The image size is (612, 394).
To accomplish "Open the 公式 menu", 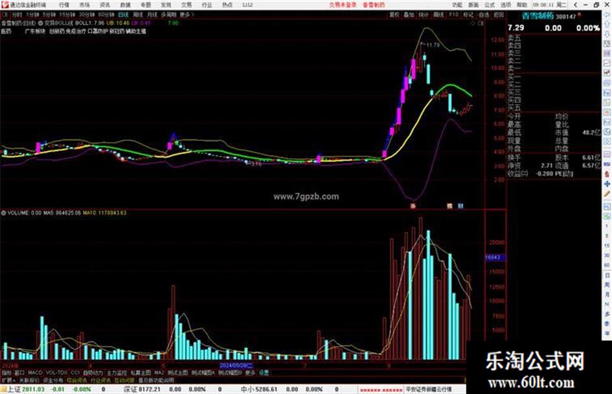I will [490, 5].
